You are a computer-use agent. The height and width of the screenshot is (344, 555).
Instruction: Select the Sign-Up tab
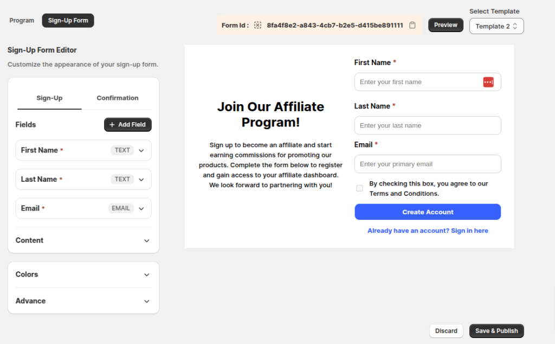[49, 98]
